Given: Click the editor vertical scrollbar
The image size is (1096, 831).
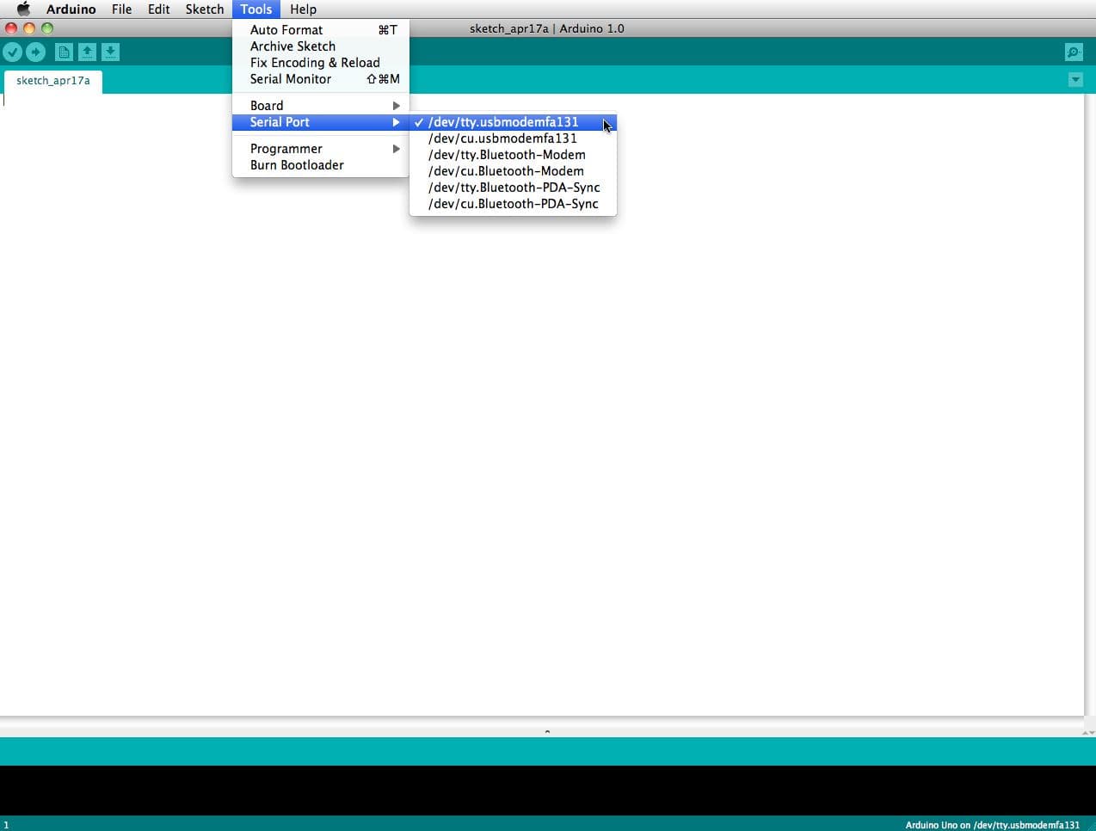Looking at the screenshot, I should point(1089,404).
